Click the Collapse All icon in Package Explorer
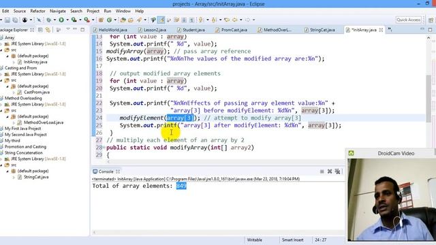 (40, 30)
